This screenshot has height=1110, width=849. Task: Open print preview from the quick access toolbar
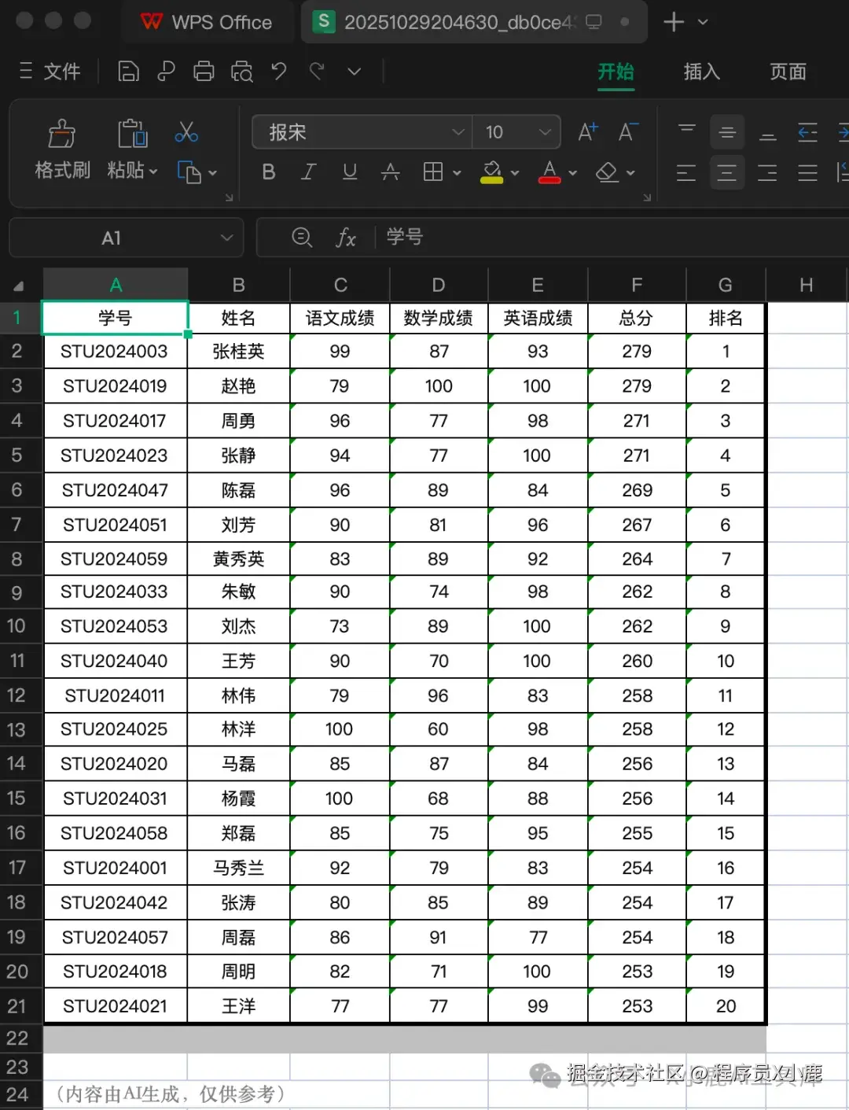241,71
